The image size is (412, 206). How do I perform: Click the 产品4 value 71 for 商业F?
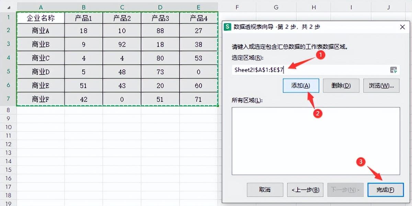[x=199, y=99]
